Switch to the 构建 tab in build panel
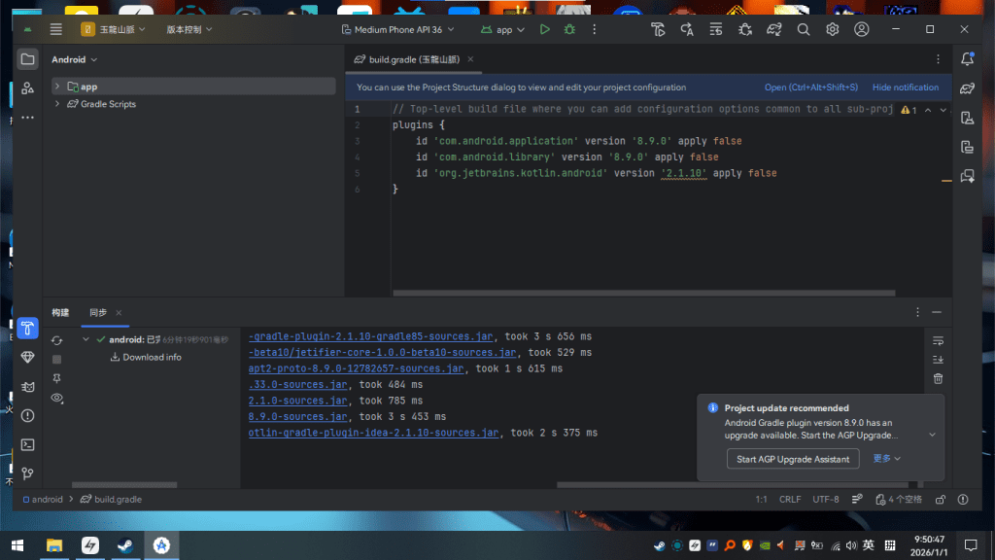 [60, 312]
